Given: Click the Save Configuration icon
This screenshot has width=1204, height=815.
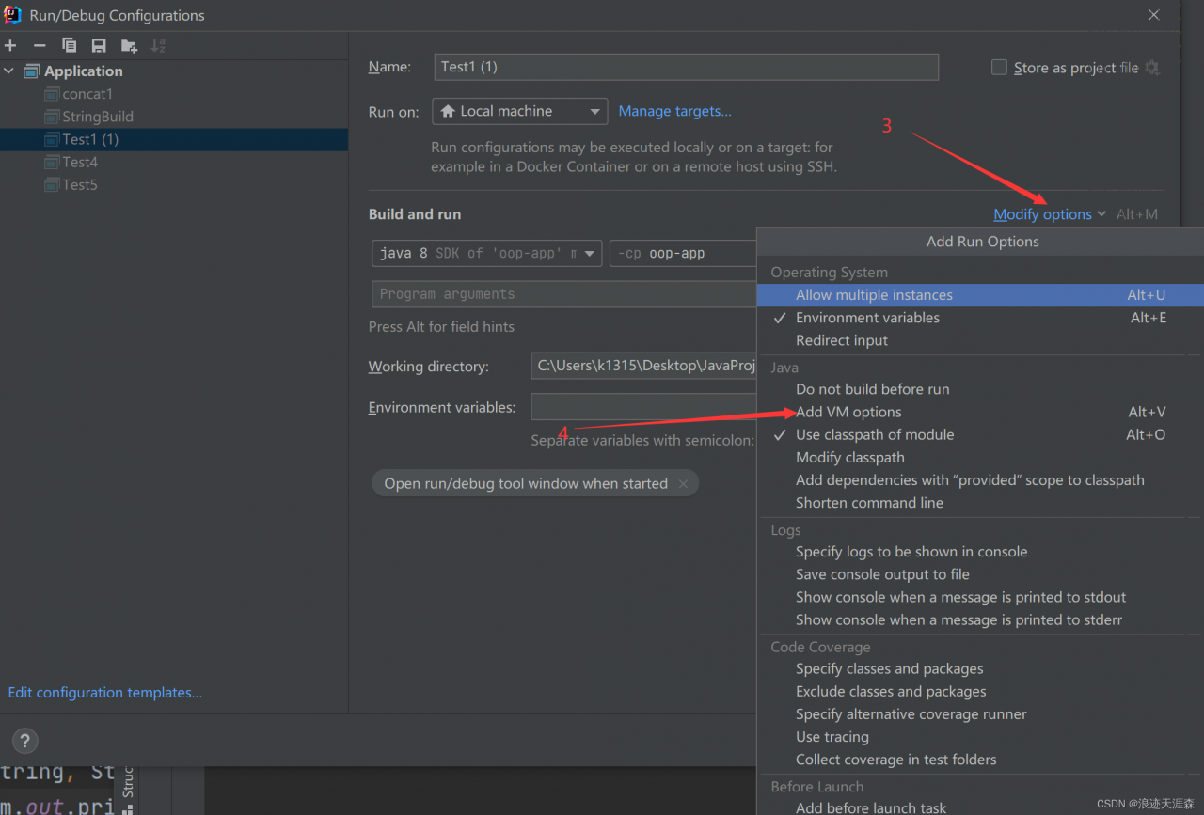Looking at the screenshot, I should click(x=99, y=45).
